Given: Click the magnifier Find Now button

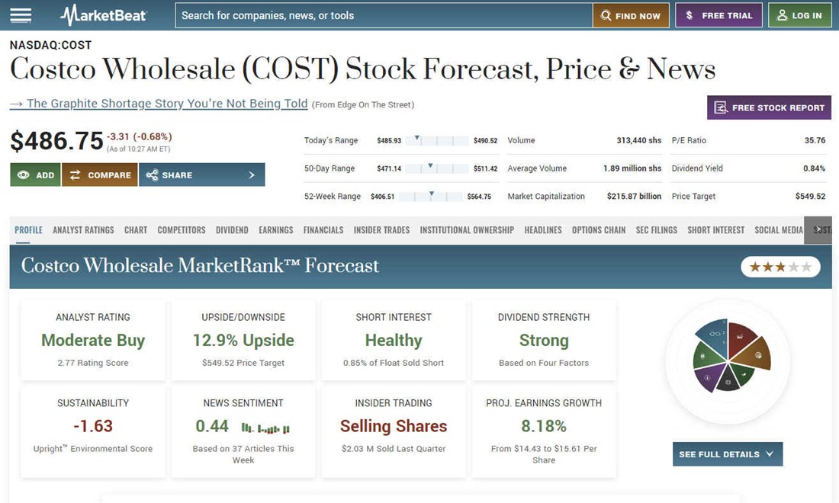Looking at the screenshot, I should tap(631, 15).
